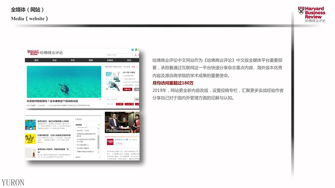Click the subtitle Media（website）
The image size is (335, 188).
[x=29, y=19]
